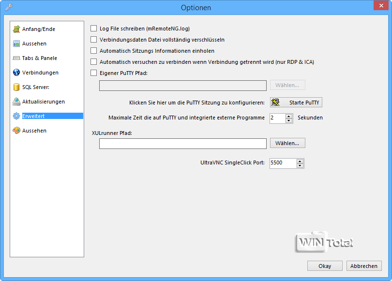Click the Tabs & Panele icon
The width and height of the screenshot is (392, 281).
(x=16, y=58)
